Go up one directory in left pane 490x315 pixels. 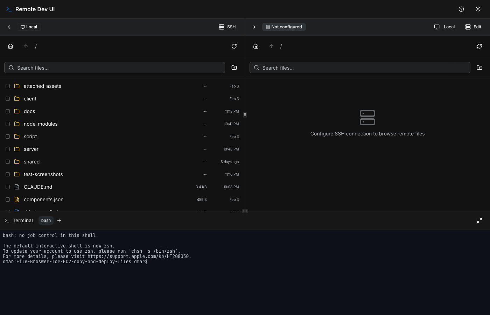26,46
